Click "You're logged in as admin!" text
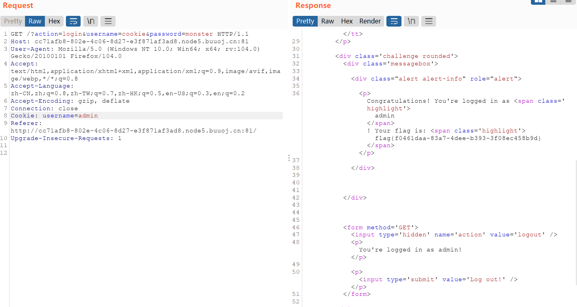 (410, 250)
